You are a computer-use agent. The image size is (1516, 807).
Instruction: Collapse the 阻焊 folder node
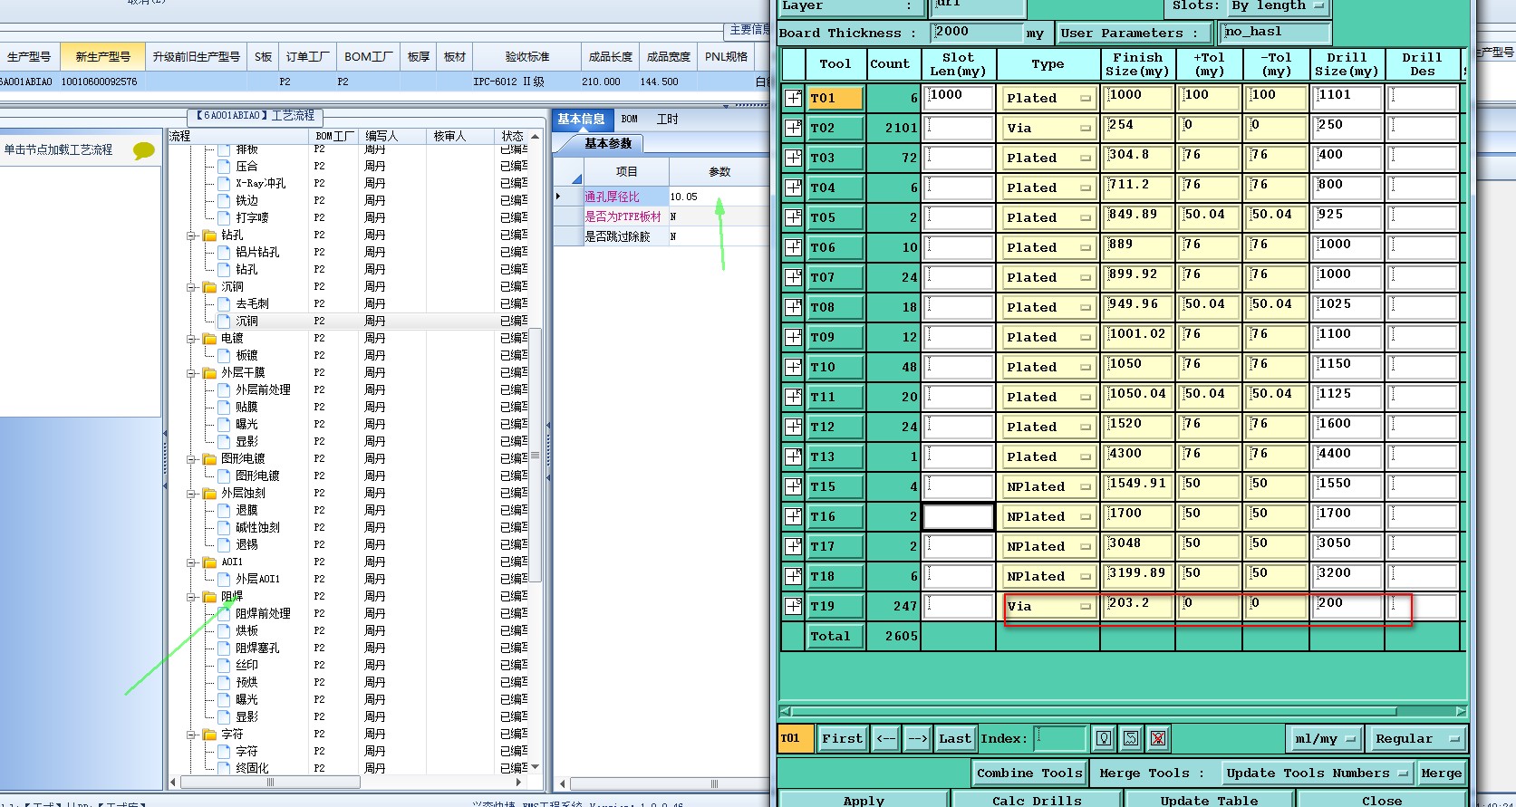pos(192,597)
